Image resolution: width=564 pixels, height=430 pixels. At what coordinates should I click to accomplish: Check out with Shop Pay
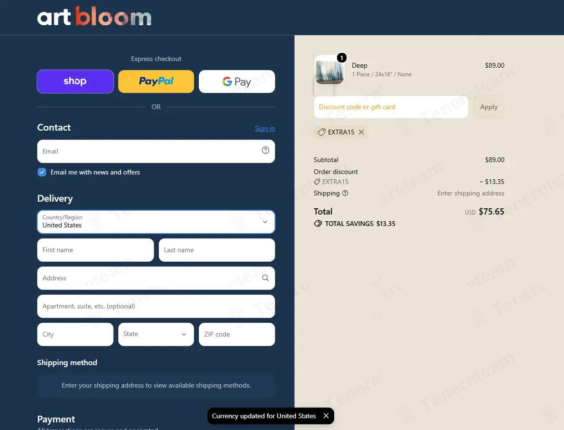click(75, 81)
